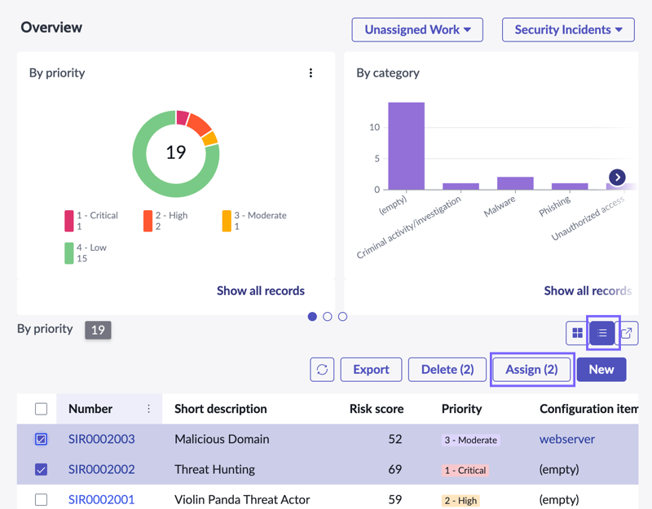Open list in new window icon

tap(627, 333)
